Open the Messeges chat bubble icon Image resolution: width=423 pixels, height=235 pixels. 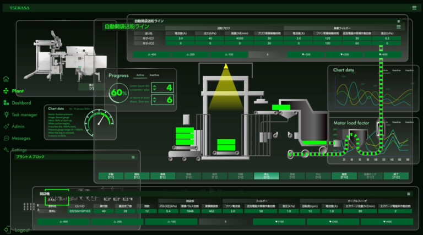[6, 138]
